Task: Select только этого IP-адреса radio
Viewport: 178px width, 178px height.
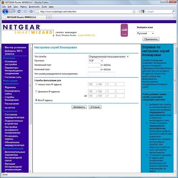Action: [36, 84]
